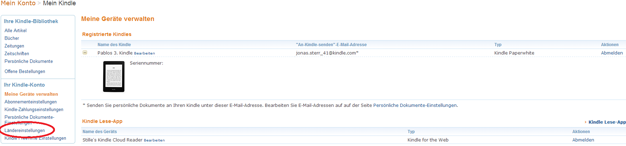Select Zeitschriften in the sidebar
The height and width of the screenshot is (146, 626).
pos(17,54)
